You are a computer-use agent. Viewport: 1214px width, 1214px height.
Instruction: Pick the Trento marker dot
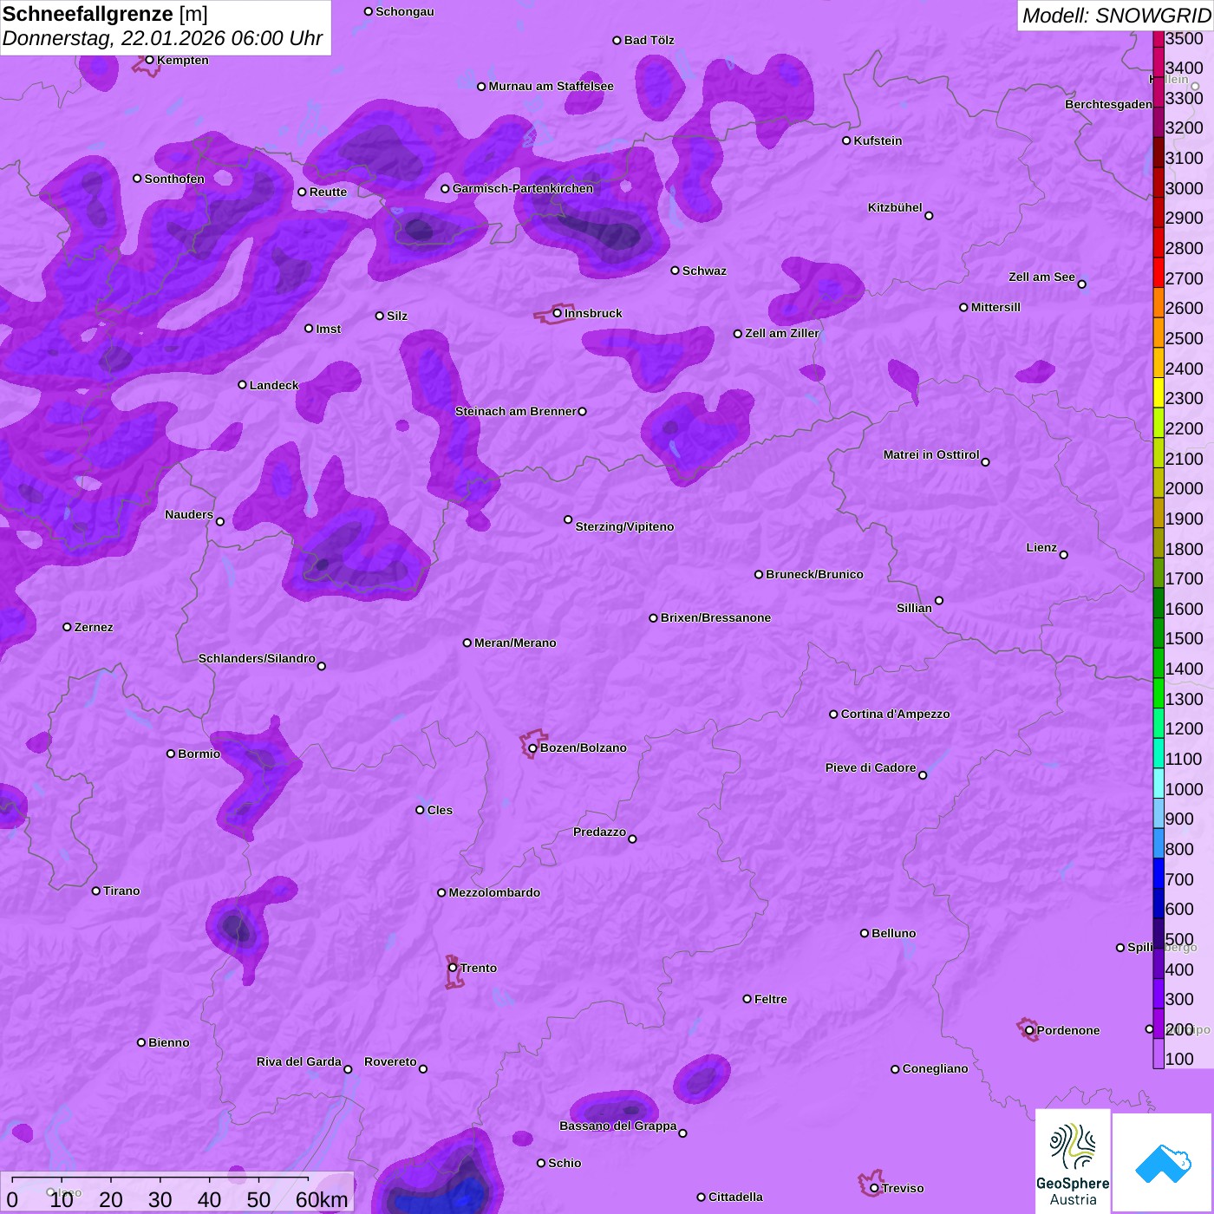[453, 968]
